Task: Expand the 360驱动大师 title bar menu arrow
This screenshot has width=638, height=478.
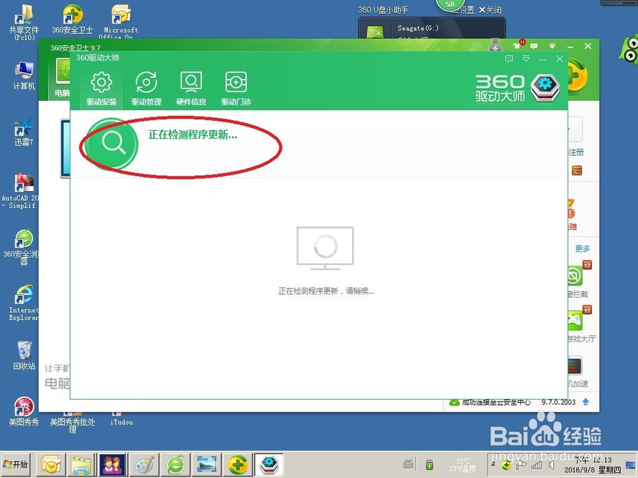Action: coord(526,59)
